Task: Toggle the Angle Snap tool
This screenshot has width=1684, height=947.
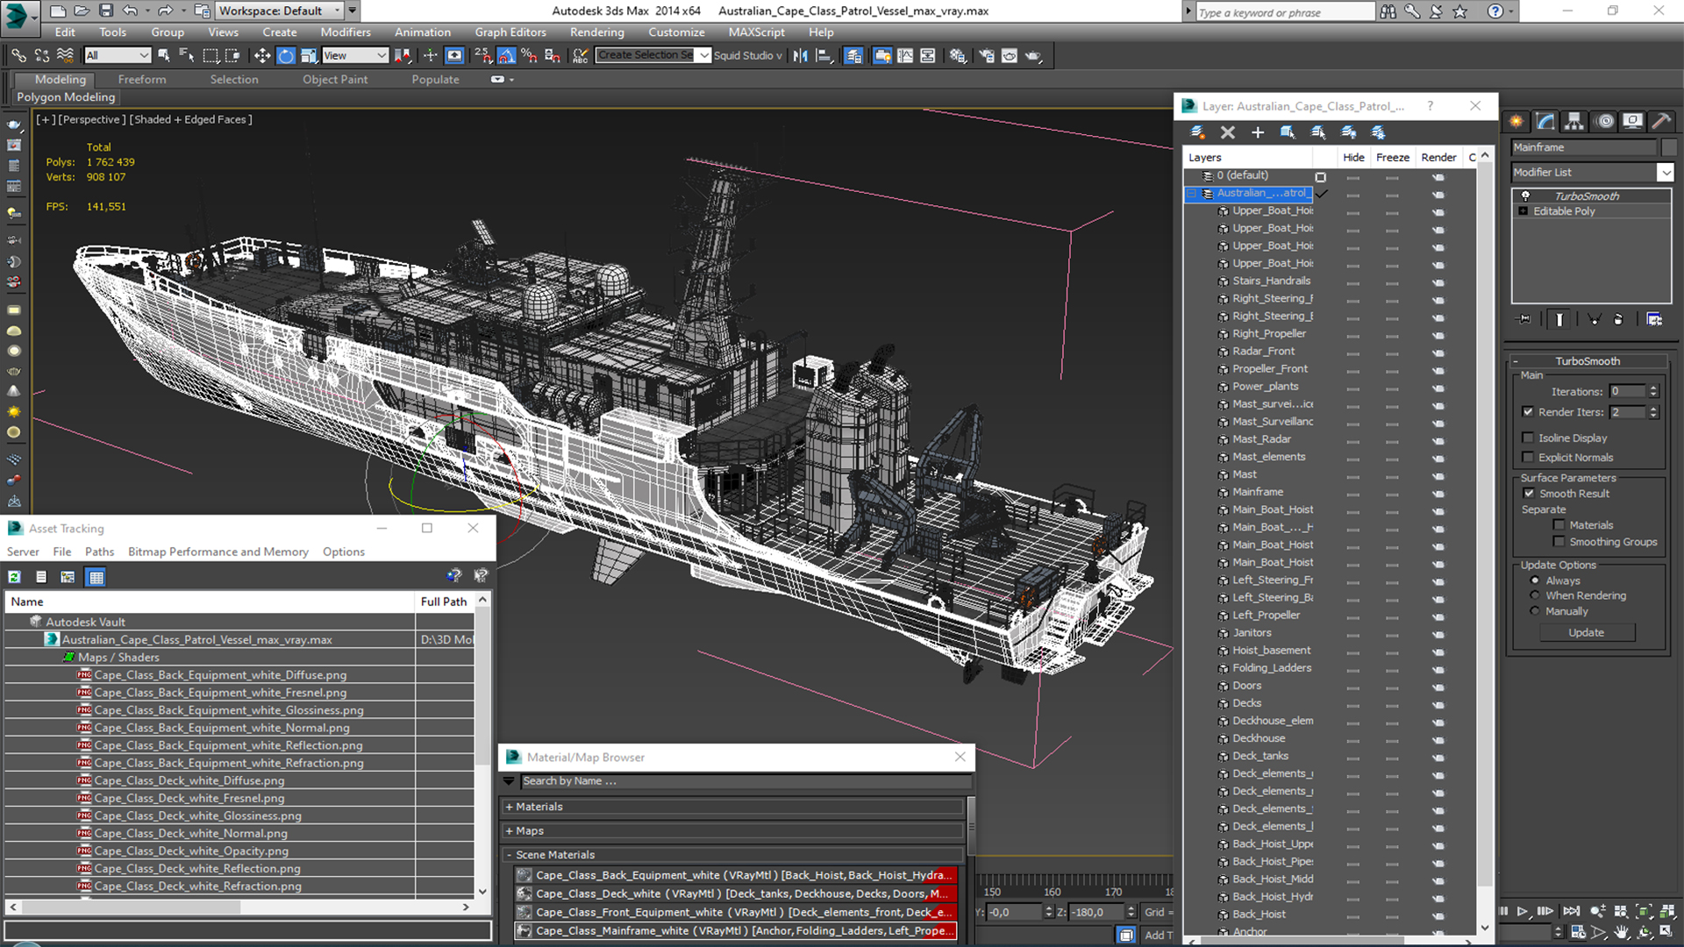Action: [x=506, y=55]
